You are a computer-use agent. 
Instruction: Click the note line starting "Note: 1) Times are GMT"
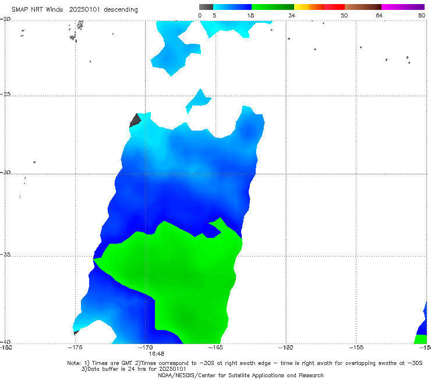coord(245,363)
